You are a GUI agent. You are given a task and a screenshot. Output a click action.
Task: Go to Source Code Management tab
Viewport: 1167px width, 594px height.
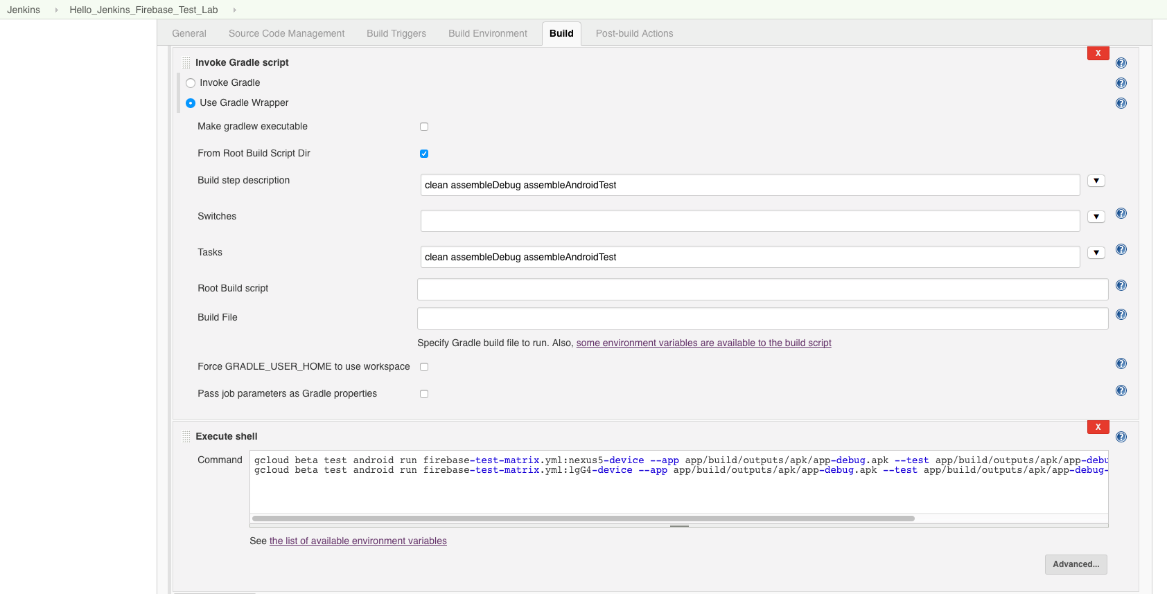(x=287, y=33)
